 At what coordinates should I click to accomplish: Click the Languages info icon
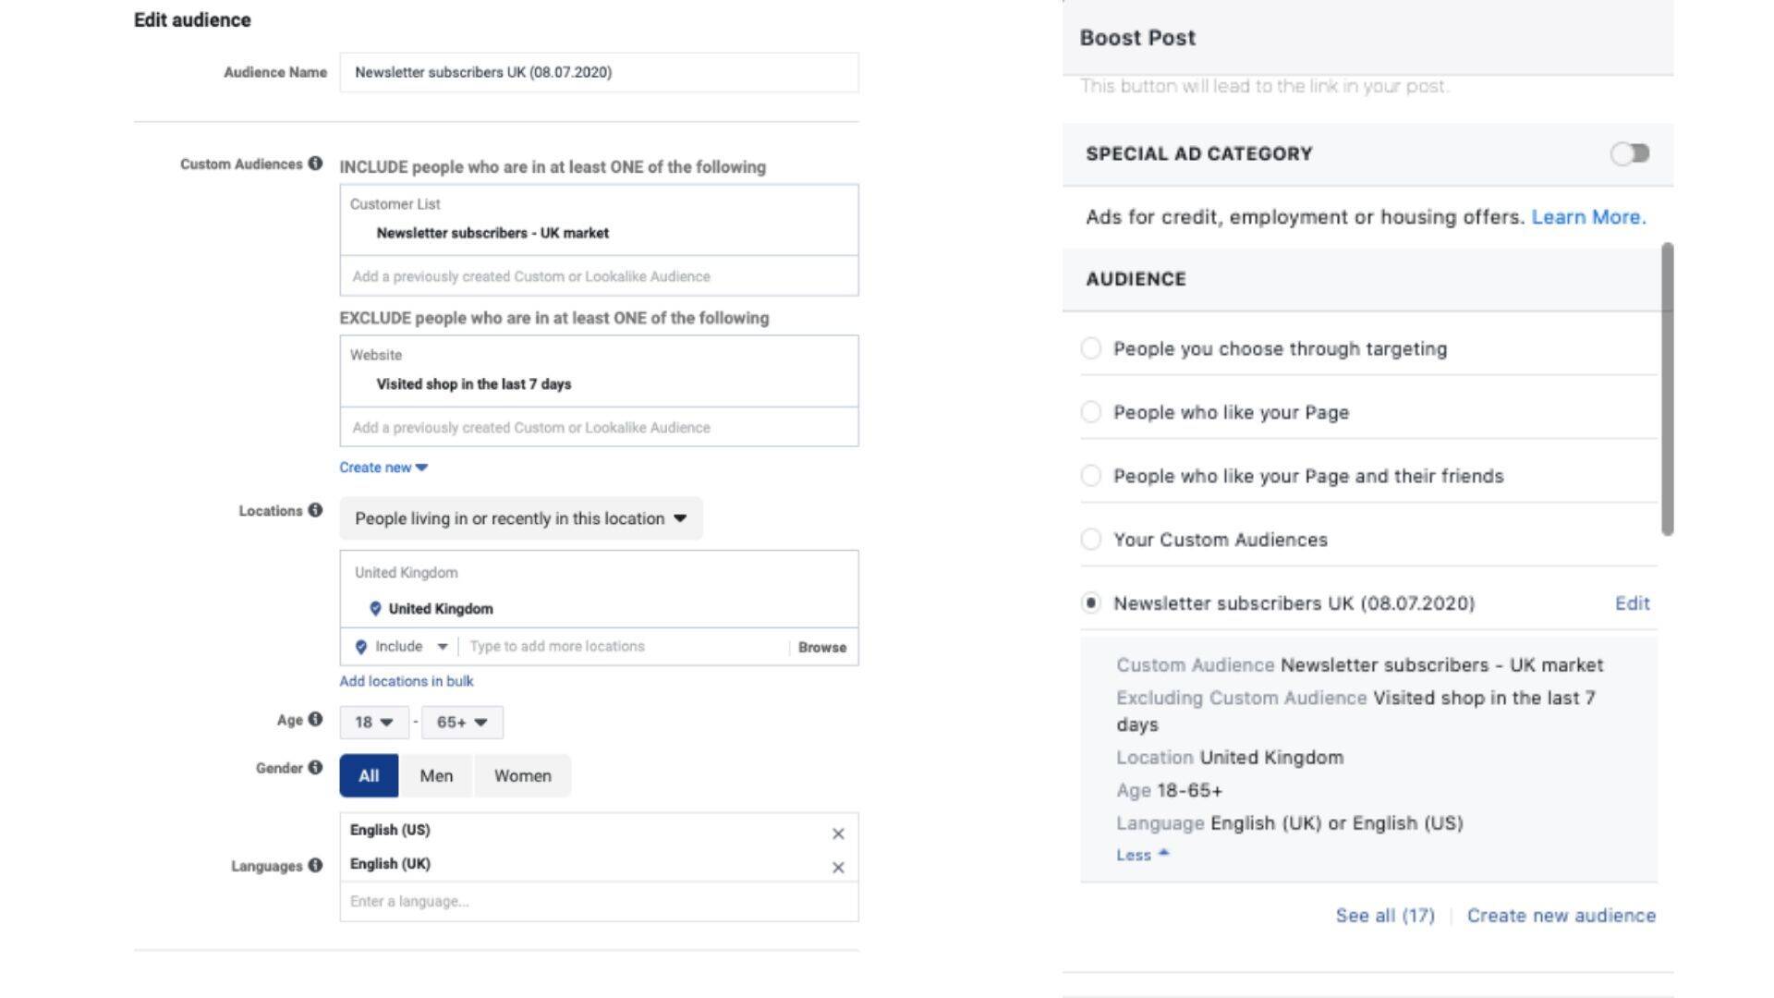[315, 865]
